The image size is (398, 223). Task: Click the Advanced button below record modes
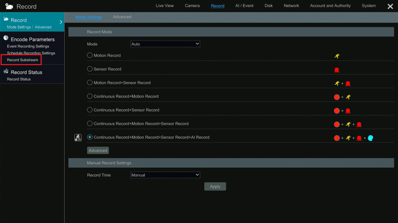coord(98,151)
